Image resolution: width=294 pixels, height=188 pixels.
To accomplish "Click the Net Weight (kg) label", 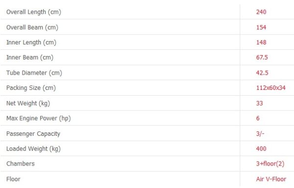I will [28, 104].
